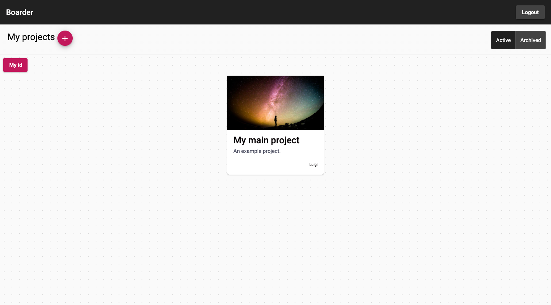Select the 'My main project' title
Screen dimensions: 551x305
266,140
